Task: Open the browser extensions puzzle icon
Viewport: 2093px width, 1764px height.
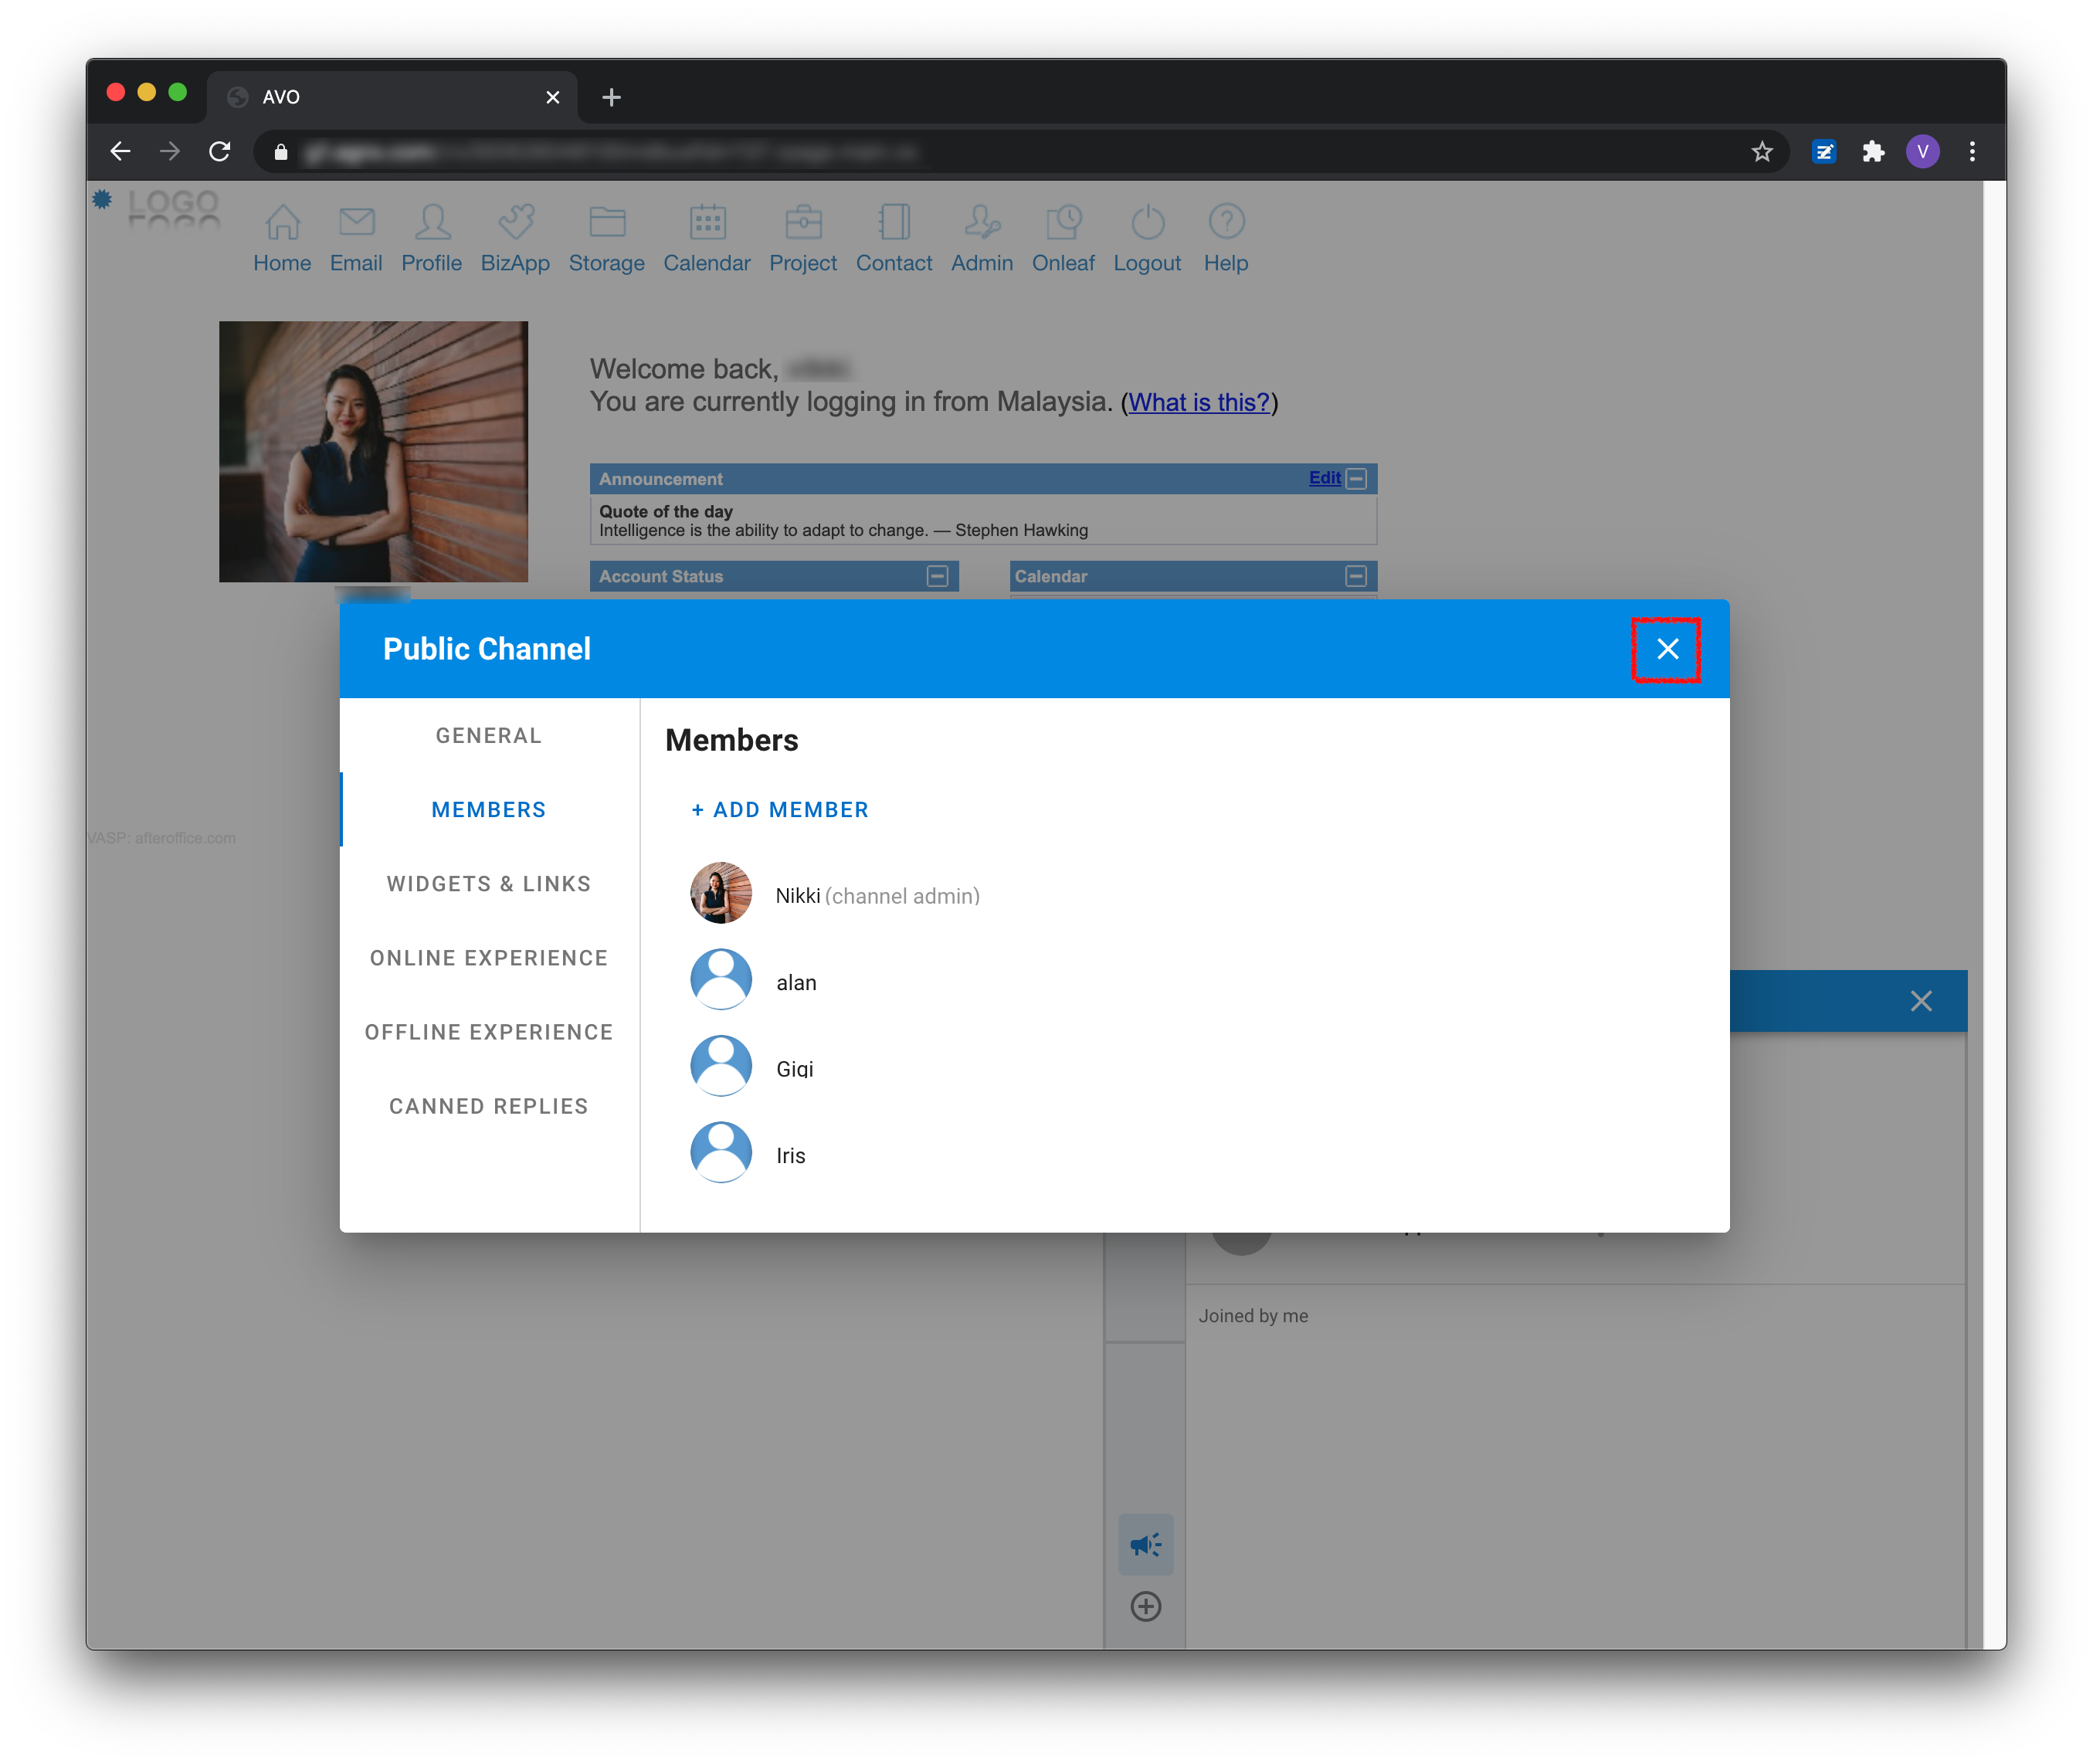Action: tap(1872, 152)
